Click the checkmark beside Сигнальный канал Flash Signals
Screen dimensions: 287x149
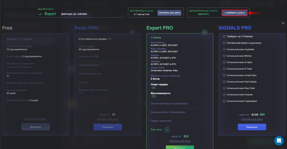click(224, 82)
